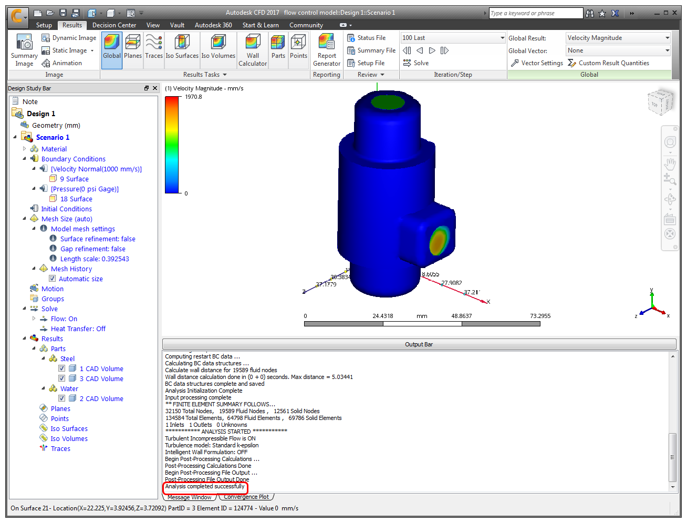Open the Start & Learn tab
This screenshot has height=523, width=687.
pyautogui.click(x=261, y=25)
